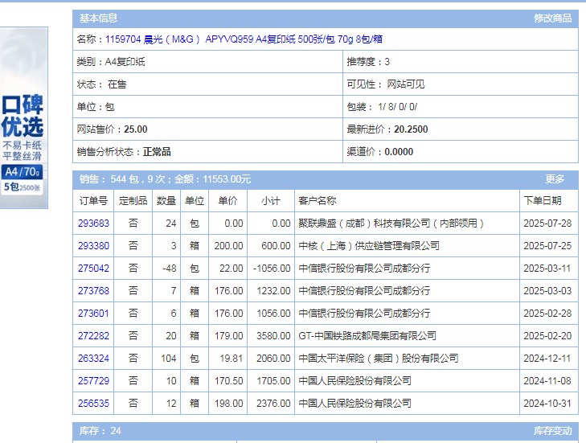Click the unit price 19.81
This screenshot has width=586, height=443.
(x=232, y=359)
